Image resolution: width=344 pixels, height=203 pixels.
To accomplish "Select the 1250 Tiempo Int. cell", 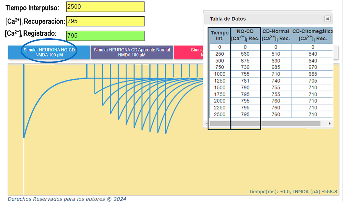I will pyautogui.click(x=220, y=81).
